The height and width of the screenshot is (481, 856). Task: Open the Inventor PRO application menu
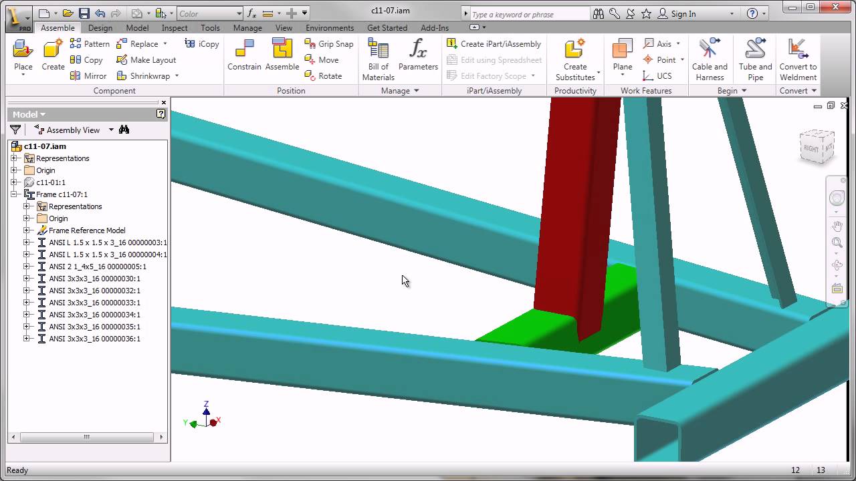[x=19, y=19]
